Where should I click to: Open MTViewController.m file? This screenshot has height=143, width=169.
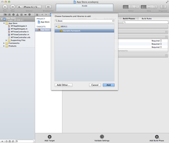20,34
